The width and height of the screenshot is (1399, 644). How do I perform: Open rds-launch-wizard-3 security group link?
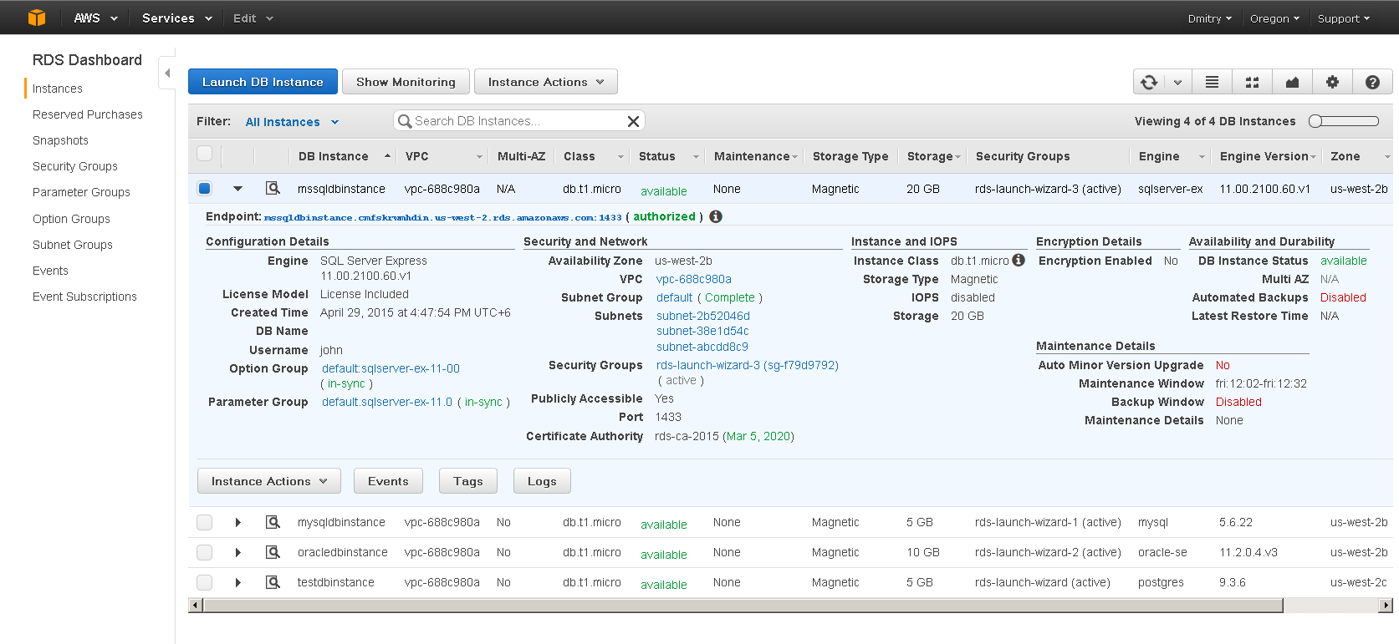click(747, 365)
